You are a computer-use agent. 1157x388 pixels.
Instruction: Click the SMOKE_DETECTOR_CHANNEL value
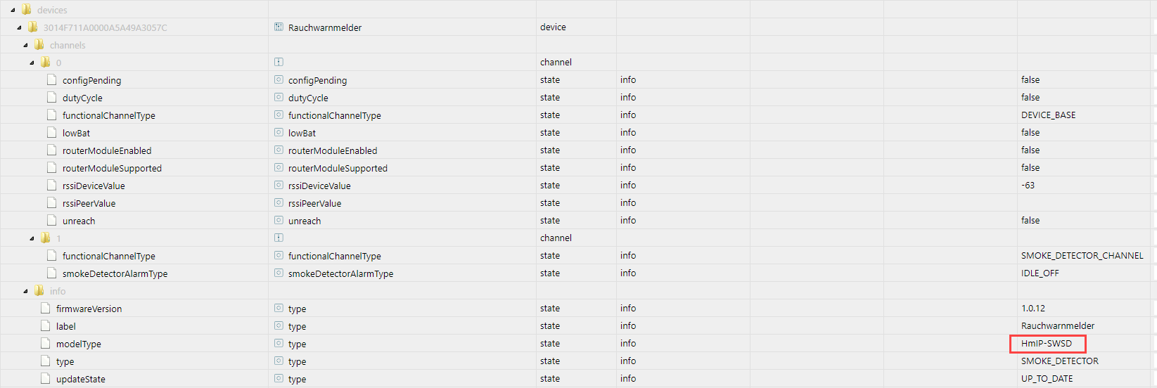(x=1082, y=256)
